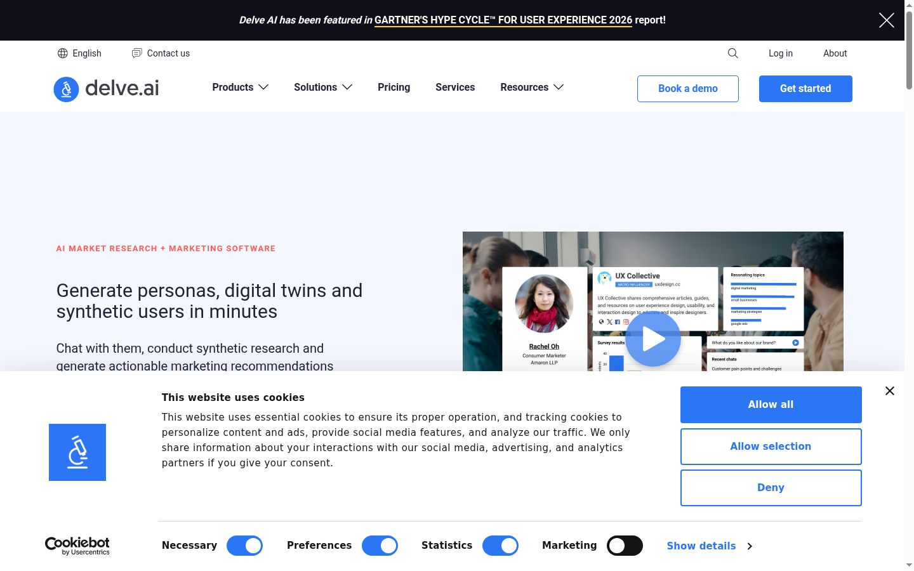Click the scrollbar down arrow
This screenshot has height=571, width=914.
point(909,565)
